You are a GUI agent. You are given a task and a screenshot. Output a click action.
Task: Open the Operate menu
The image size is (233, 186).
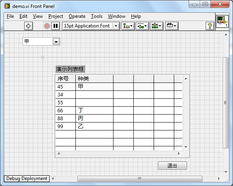tap(77, 16)
